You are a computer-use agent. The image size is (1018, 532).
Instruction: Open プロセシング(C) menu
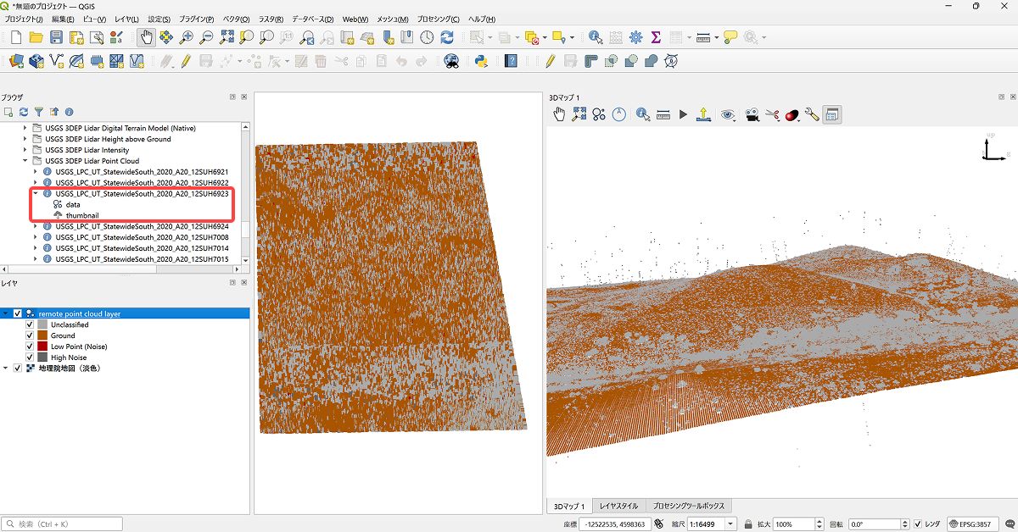pos(438,19)
